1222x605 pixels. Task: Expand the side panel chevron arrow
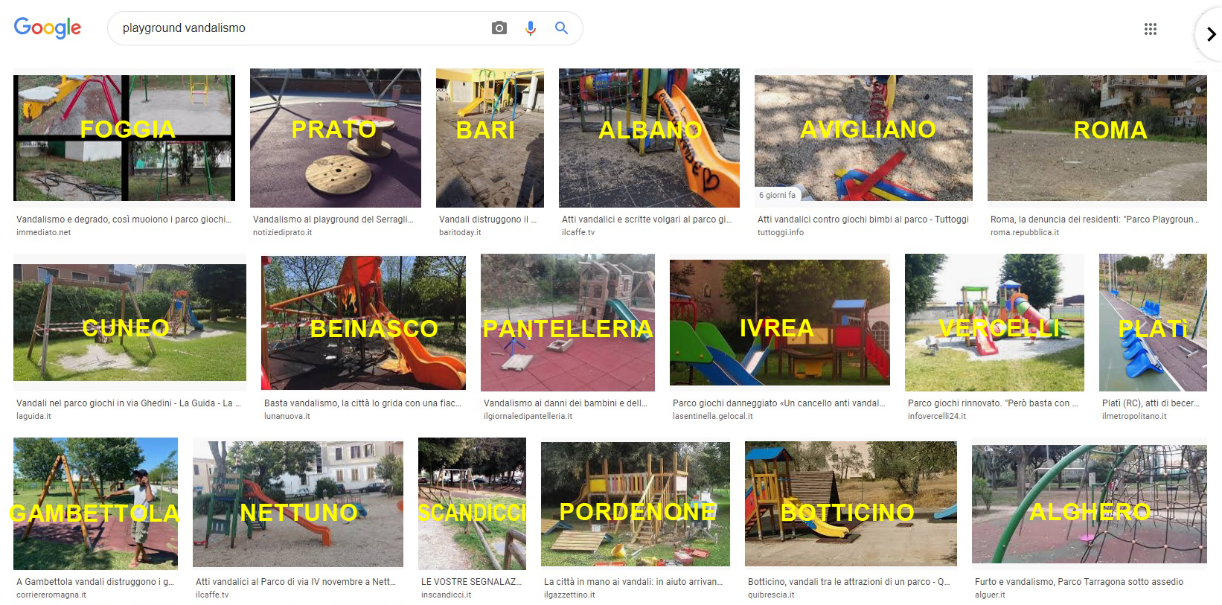pos(1211,34)
